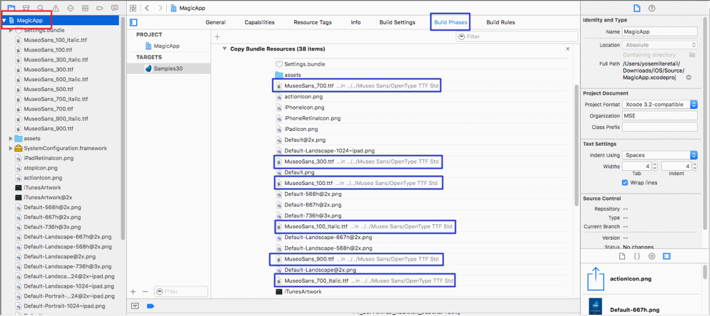The height and width of the screenshot is (316, 710).
Task: Open the Indent Using dropdown
Action: click(x=660, y=155)
